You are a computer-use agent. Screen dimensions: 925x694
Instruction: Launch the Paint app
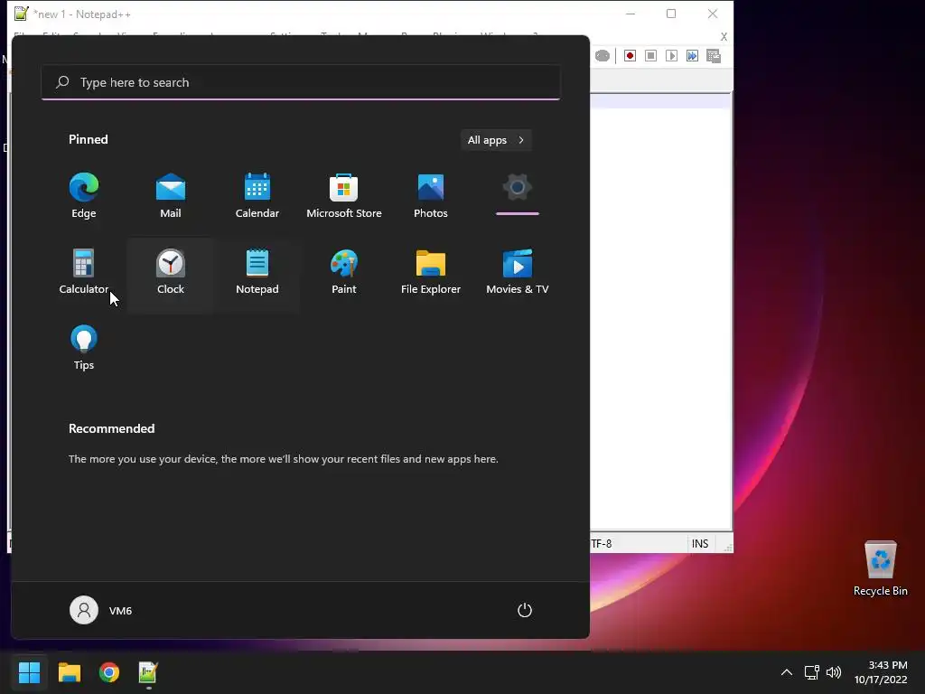pos(344,272)
